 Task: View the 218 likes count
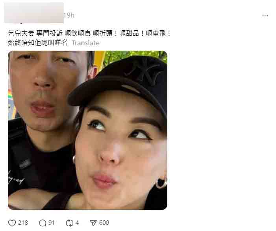(x=23, y=223)
